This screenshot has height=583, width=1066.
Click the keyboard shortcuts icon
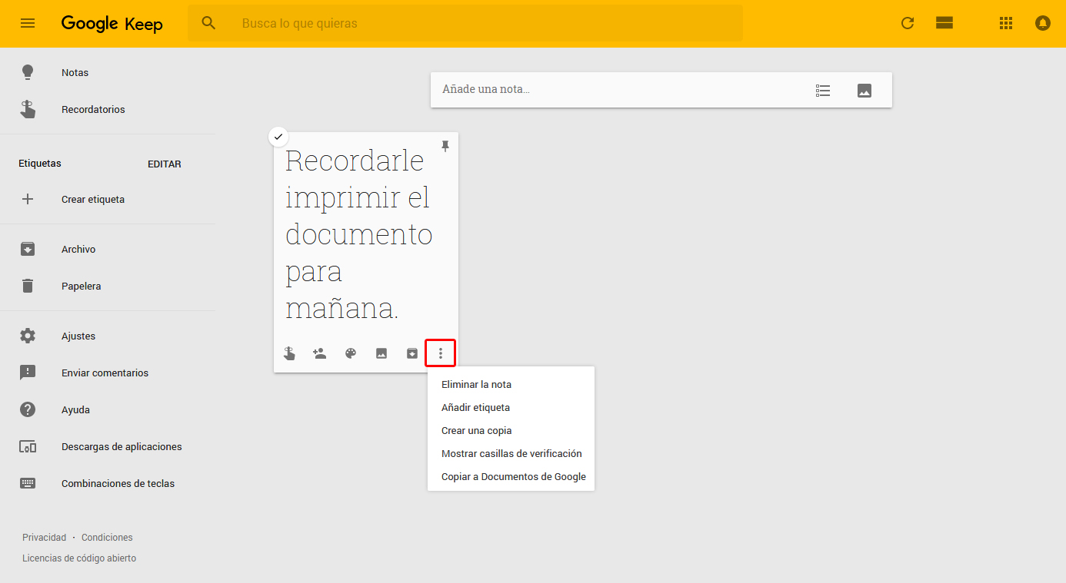pyautogui.click(x=28, y=483)
